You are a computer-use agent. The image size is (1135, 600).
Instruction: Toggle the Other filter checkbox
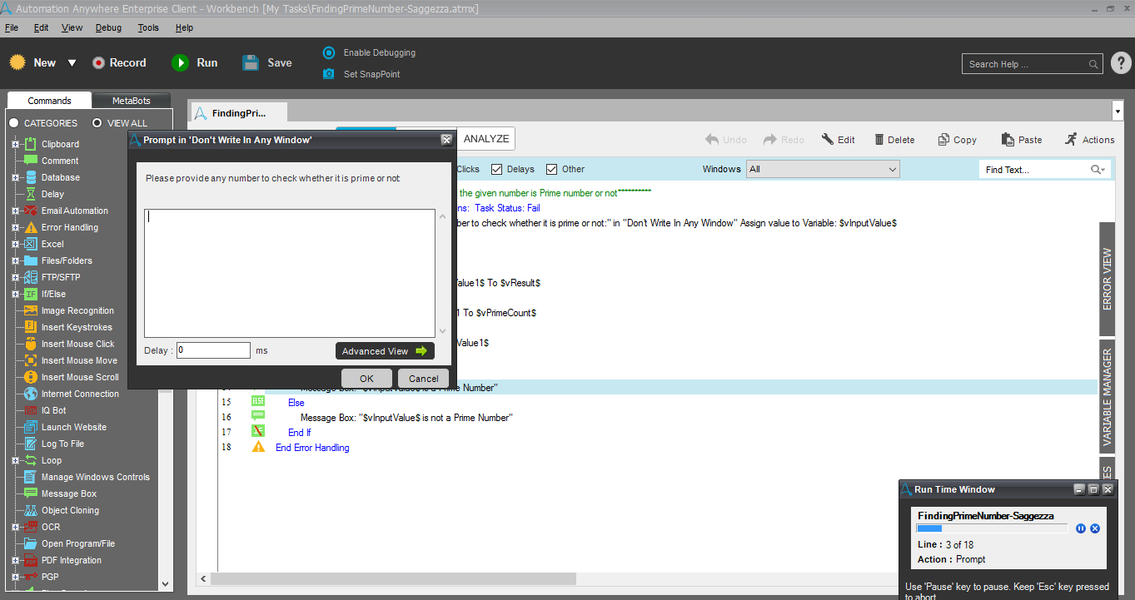(x=551, y=169)
